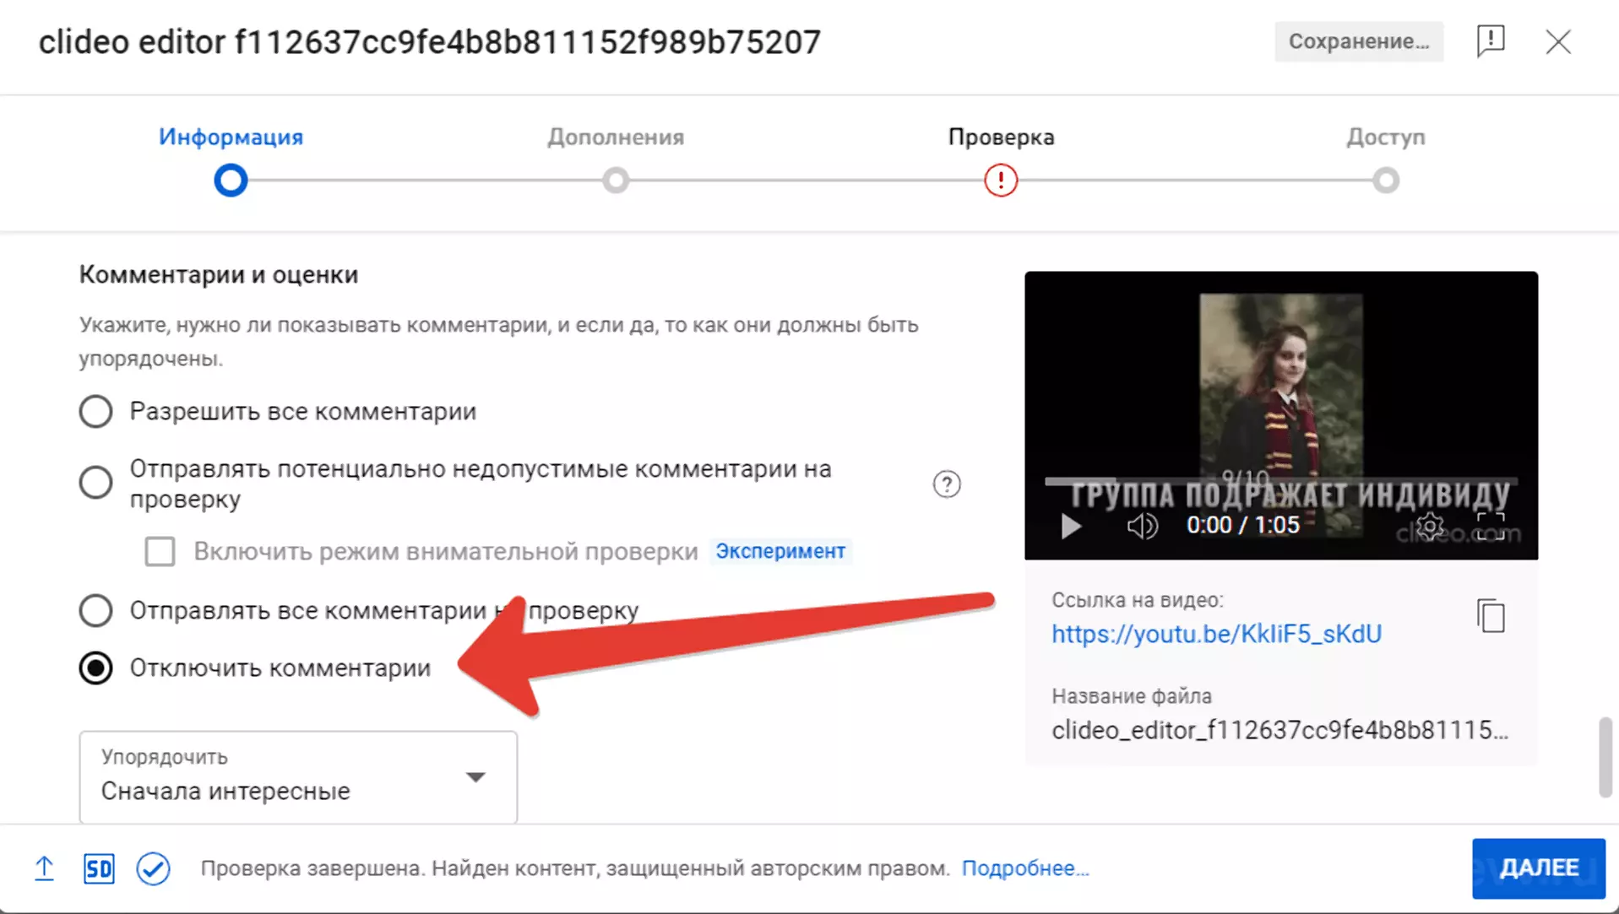Click the file name clideo_editor text
Screen dimensions: 1619x914
(1279, 730)
